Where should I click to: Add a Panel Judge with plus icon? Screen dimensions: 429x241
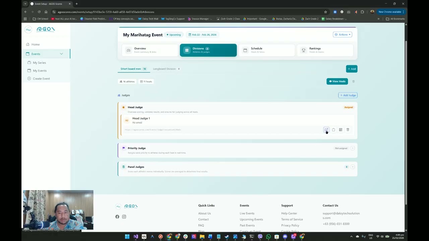353,167
